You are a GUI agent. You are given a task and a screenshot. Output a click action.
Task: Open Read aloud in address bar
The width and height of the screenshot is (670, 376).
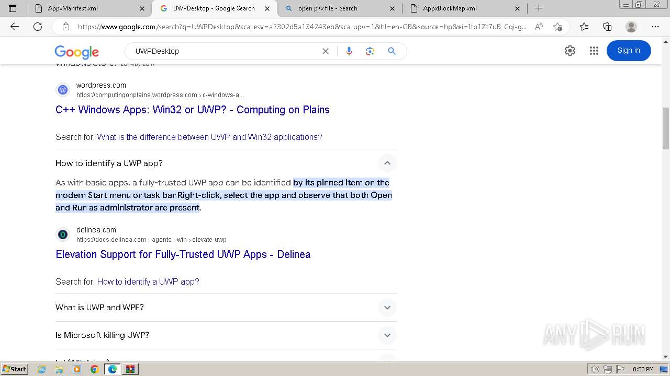539,27
